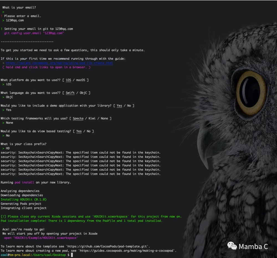The width and height of the screenshot is (277, 258).
Task: Click the 'Generating Pods project' line
Action: (x=21, y=204)
